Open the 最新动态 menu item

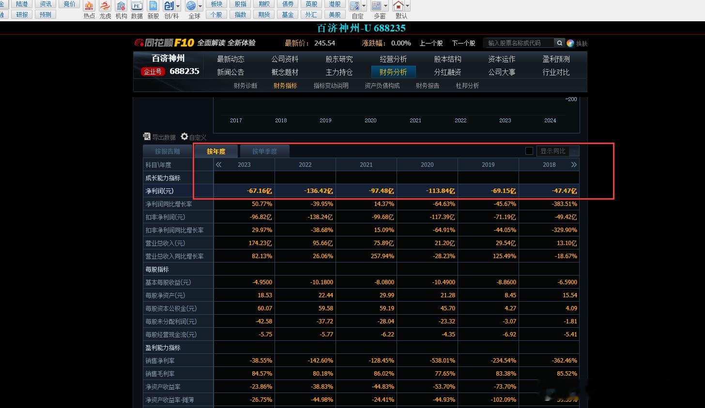click(230, 59)
